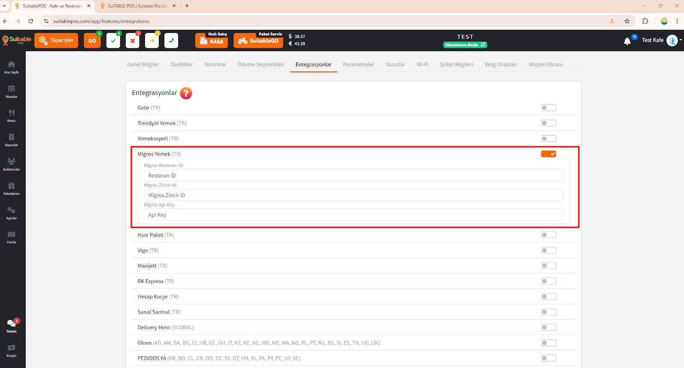The height and width of the screenshot is (368, 684).
Task: Bookmark this page with star icon
Action: pos(627,21)
